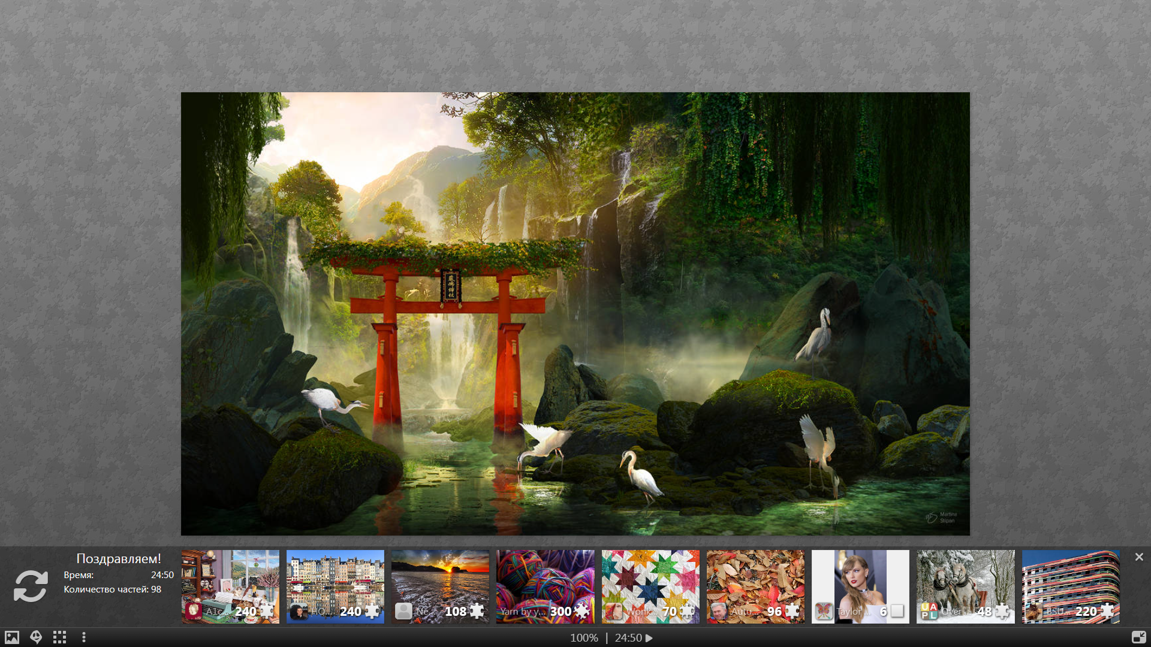Arrange pieces using the grid icon

click(59, 637)
